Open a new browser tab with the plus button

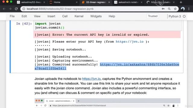click(x=181, y=2)
